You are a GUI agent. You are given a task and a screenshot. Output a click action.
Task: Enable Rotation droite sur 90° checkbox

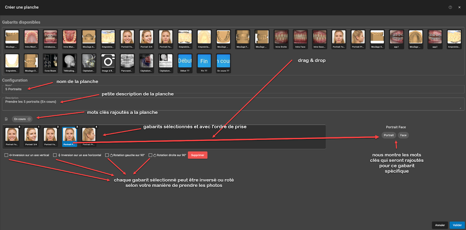pyautogui.click(x=150, y=155)
